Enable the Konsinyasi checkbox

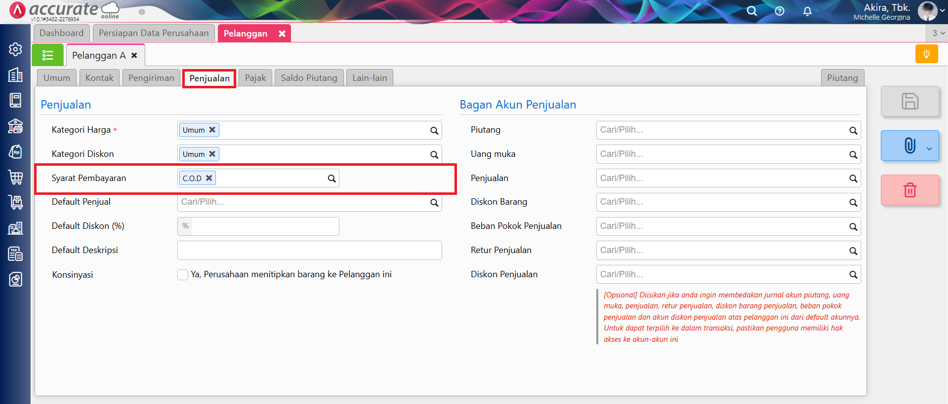[183, 275]
